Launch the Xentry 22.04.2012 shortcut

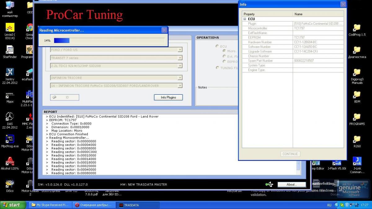[x=10, y=76]
